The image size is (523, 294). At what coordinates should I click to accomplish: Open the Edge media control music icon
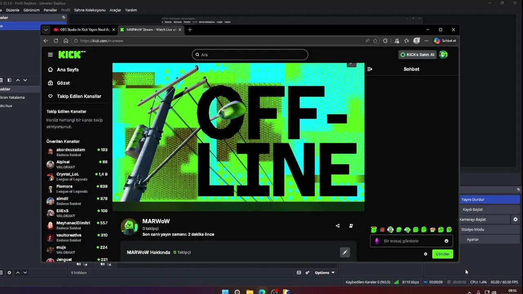(397, 41)
